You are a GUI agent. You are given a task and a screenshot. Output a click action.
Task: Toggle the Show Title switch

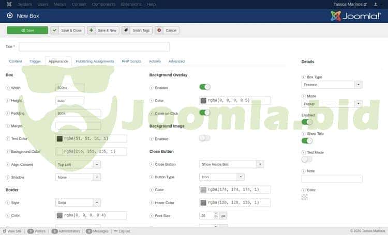(307, 140)
